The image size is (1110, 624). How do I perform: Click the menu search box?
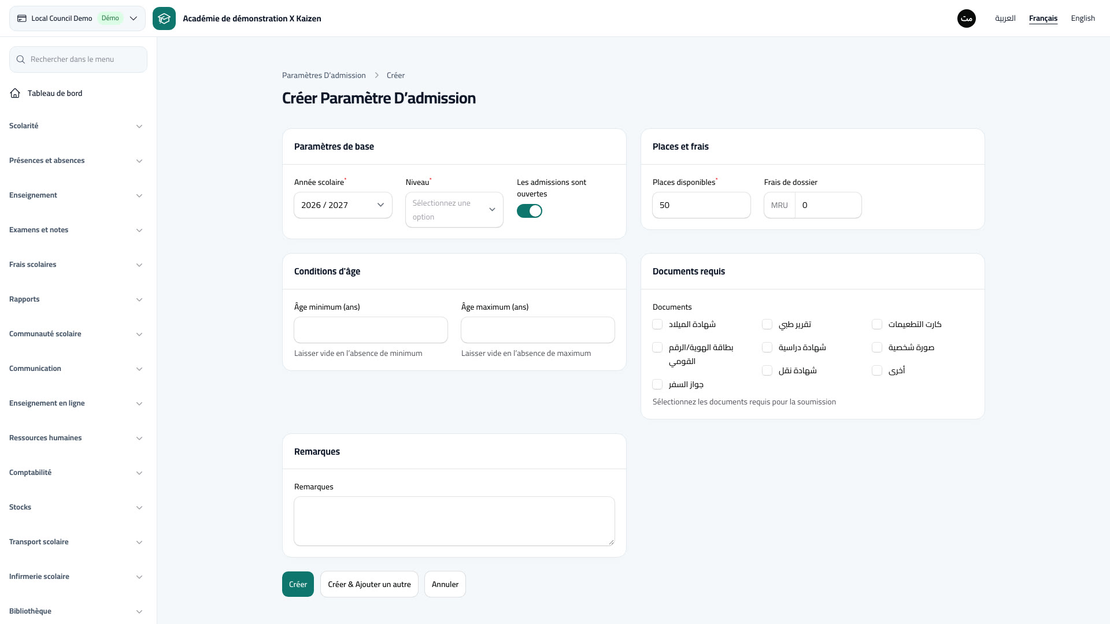tap(78, 60)
